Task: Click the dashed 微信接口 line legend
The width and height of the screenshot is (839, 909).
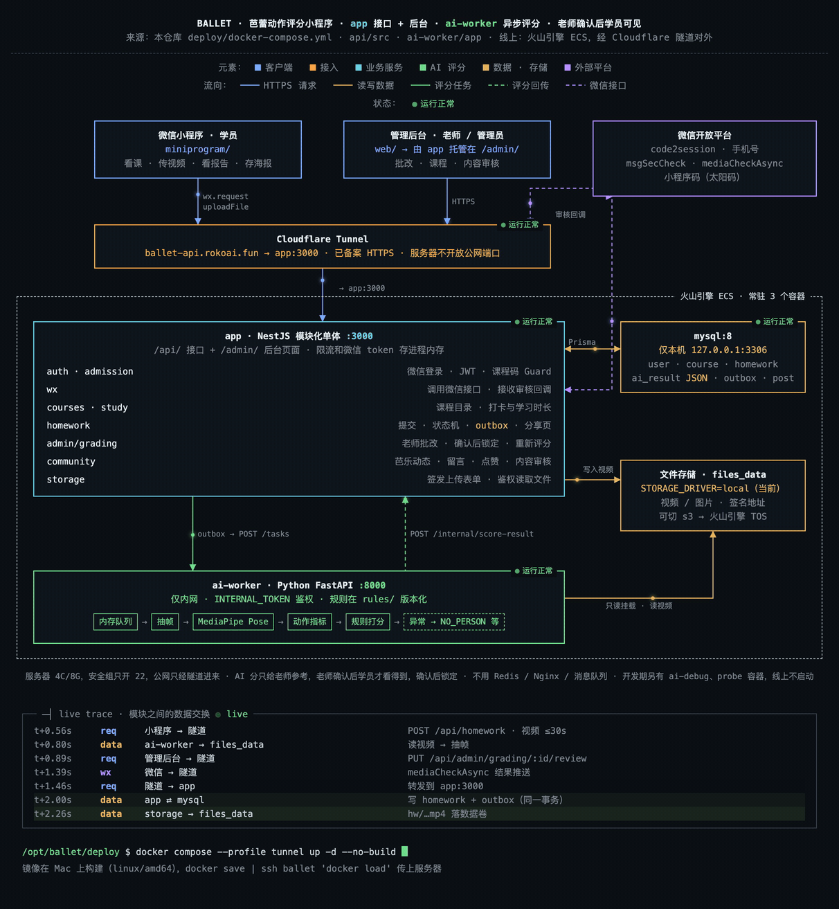Action: click(x=596, y=85)
